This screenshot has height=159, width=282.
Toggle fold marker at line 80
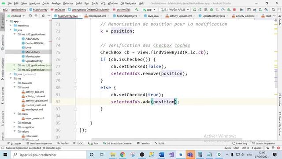click(x=75, y=87)
